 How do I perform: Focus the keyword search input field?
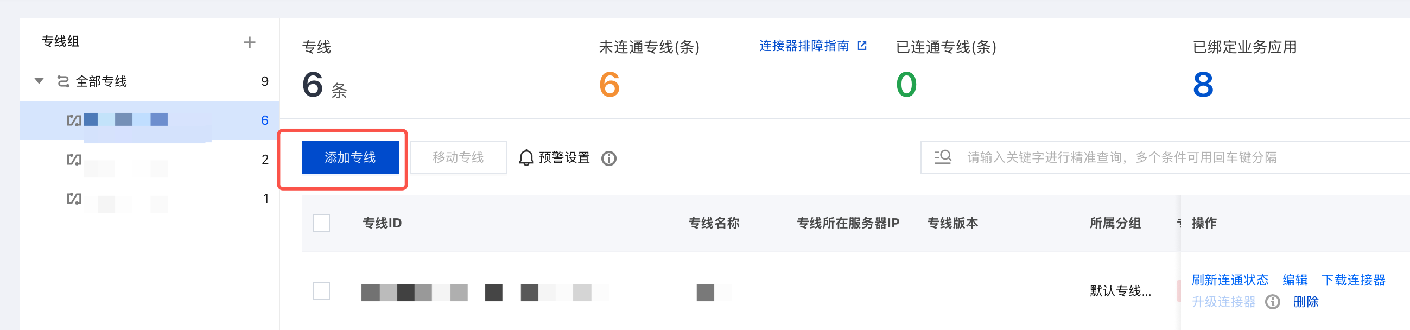1149,157
